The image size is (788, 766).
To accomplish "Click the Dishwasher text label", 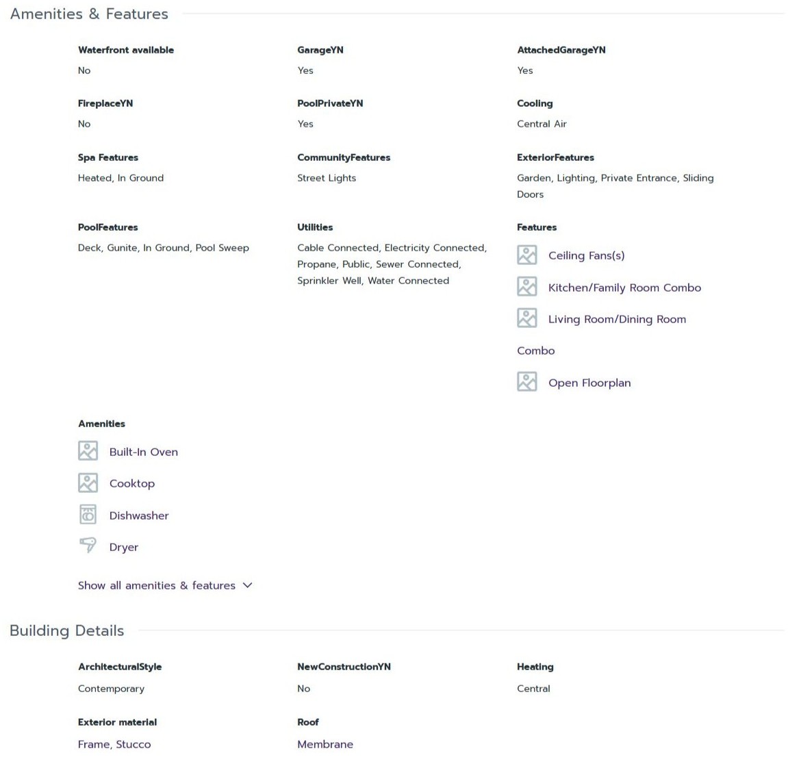I will (139, 515).
